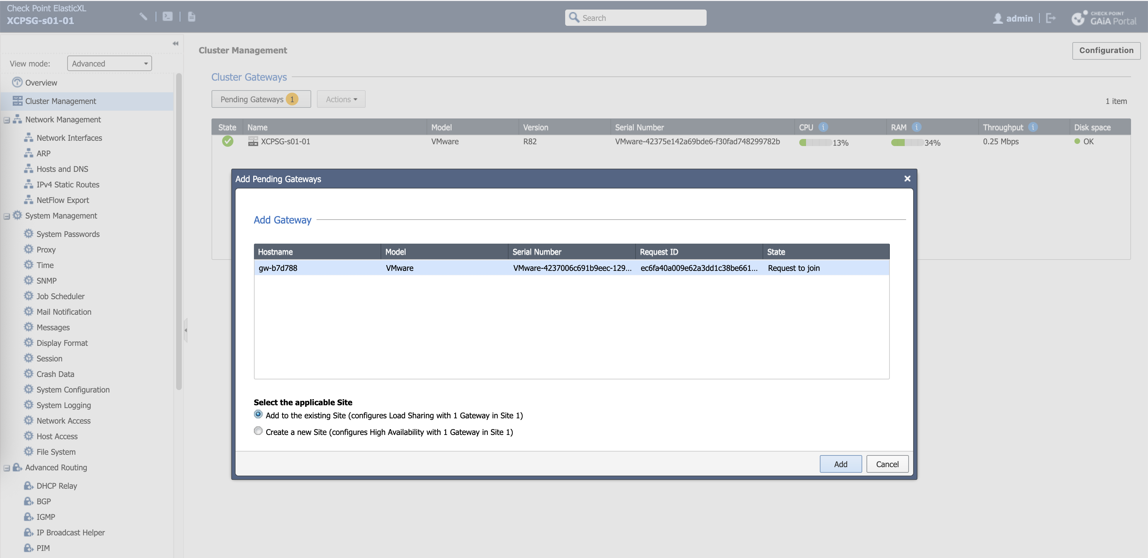Click the CPU info icon
1148x558 pixels.
(x=823, y=127)
